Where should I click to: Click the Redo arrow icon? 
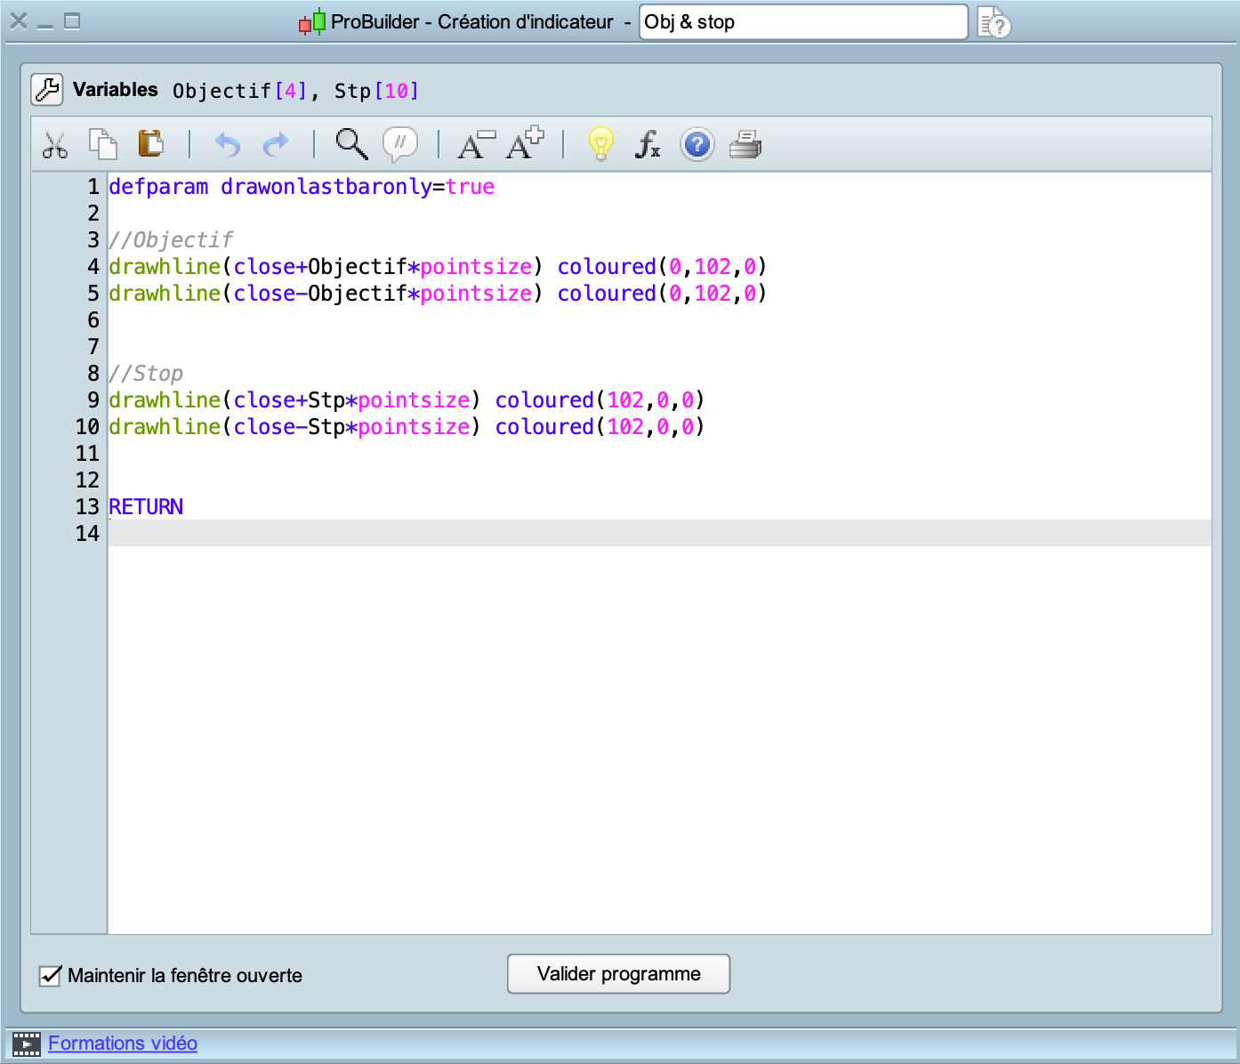point(277,144)
